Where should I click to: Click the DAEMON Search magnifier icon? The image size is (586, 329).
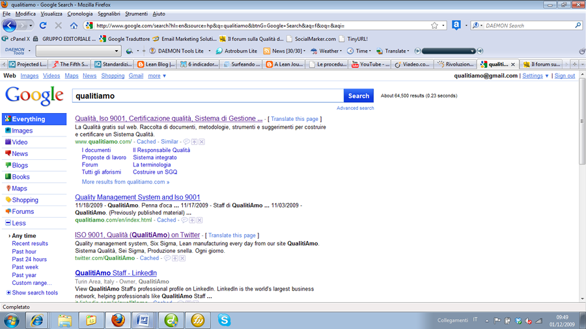[x=578, y=25]
